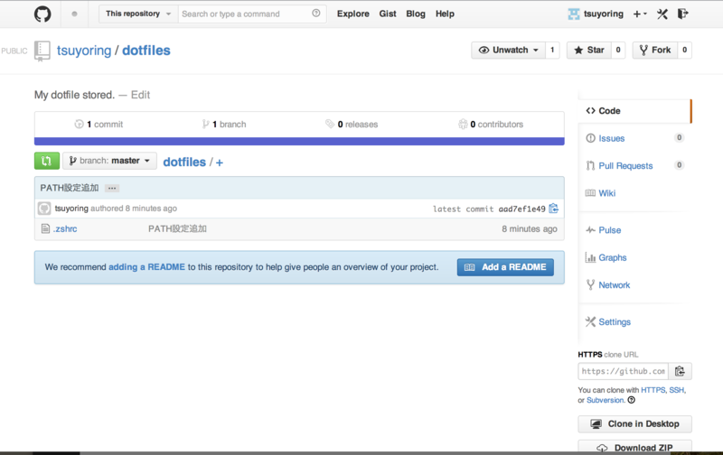Open Wiki in sidebar
The width and height of the screenshot is (723, 455).
[606, 193]
